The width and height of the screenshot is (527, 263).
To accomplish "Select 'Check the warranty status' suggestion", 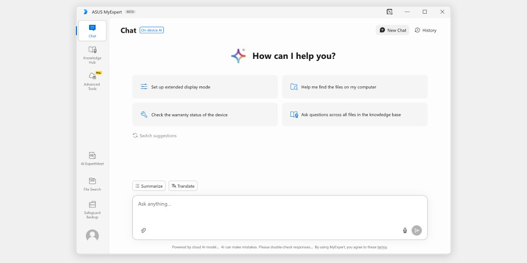I will pos(205,115).
